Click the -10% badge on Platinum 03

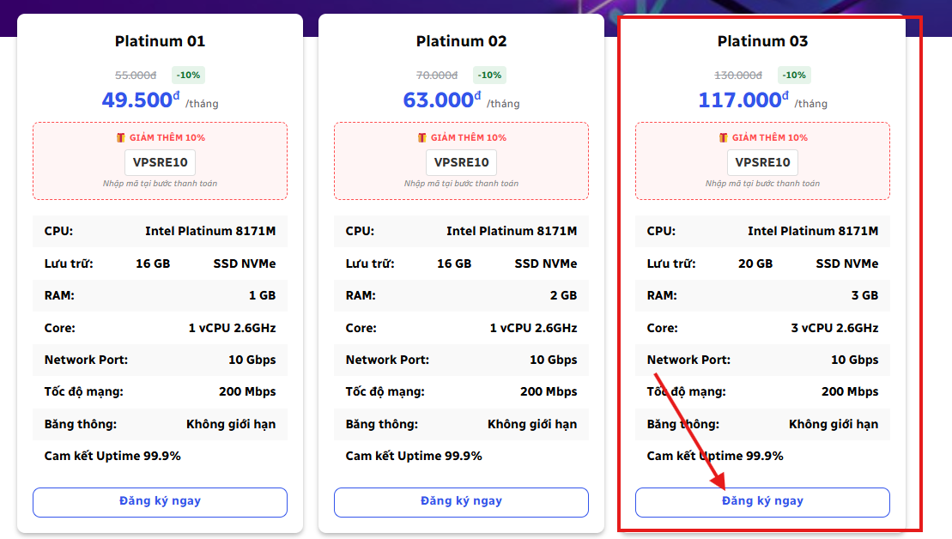[793, 75]
